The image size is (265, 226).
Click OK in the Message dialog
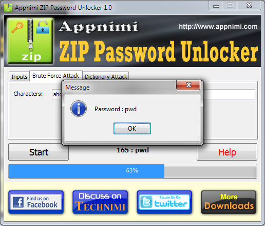click(132, 128)
